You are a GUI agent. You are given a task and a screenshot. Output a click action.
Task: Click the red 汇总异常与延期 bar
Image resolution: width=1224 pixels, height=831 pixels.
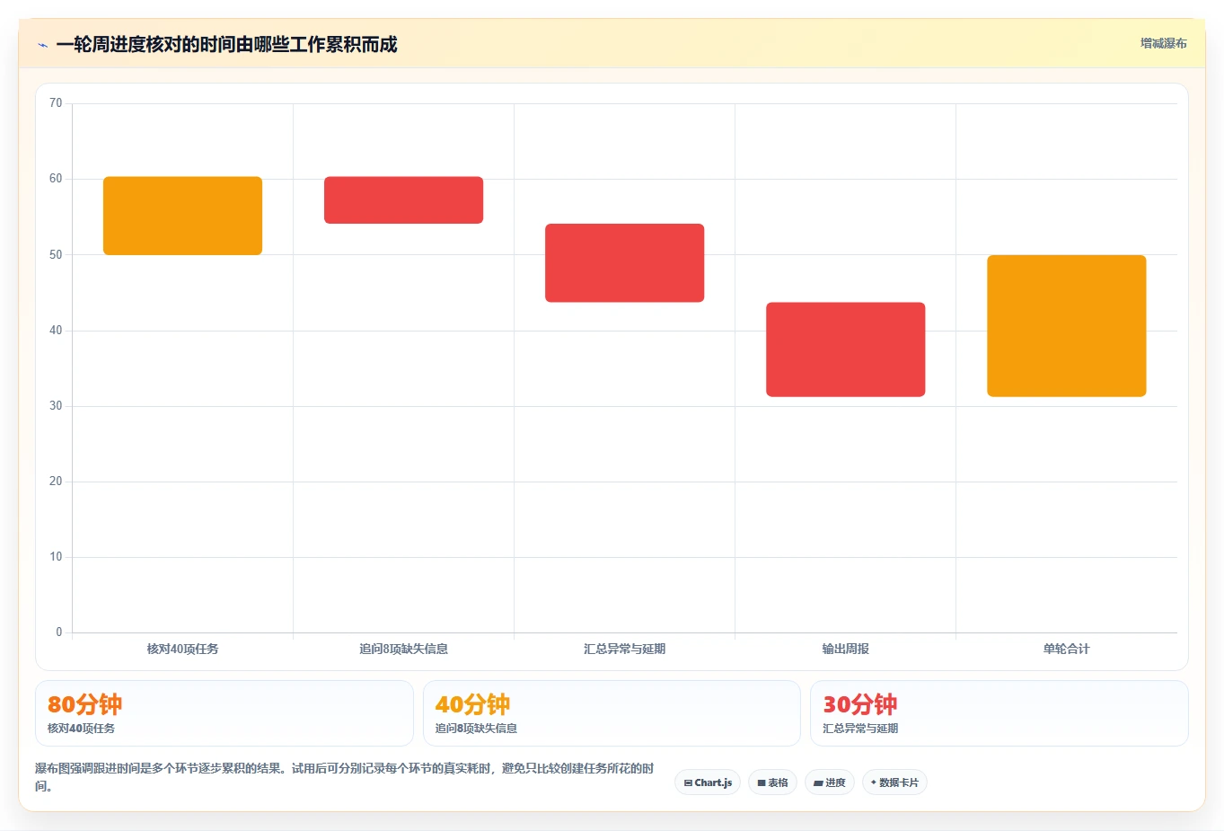pyautogui.click(x=624, y=262)
